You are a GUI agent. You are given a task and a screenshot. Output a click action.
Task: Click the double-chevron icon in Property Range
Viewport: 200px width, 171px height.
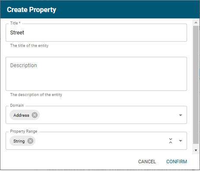pyautogui.click(x=171, y=141)
